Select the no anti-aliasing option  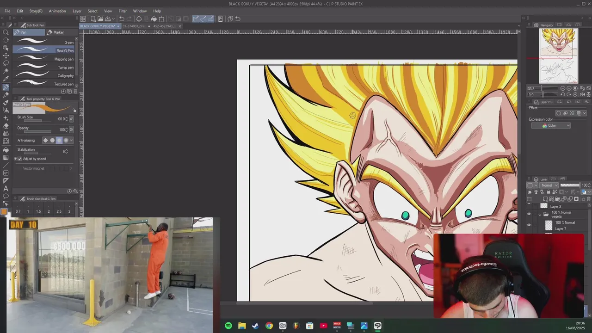pyautogui.click(x=45, y=140)
